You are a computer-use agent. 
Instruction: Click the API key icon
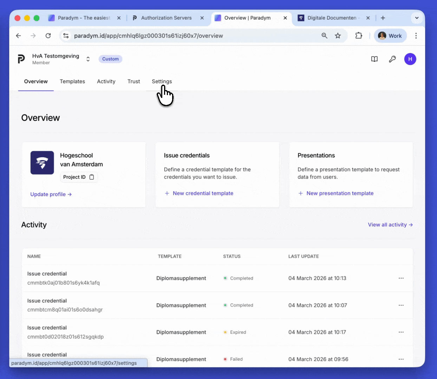pos(392,59)
